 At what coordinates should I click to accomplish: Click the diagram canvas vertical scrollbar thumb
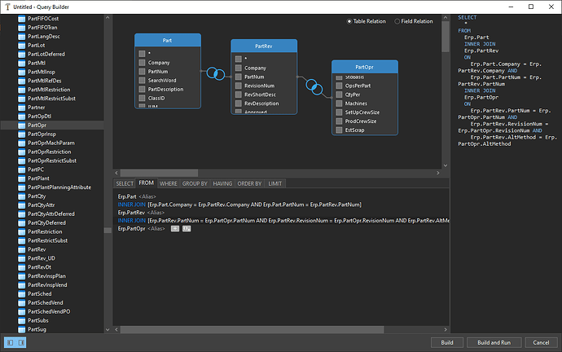[446, 37]
